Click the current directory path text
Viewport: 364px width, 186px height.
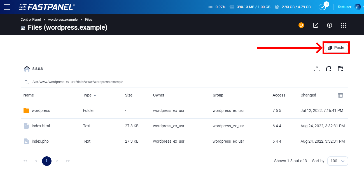[x=78, y=82]
